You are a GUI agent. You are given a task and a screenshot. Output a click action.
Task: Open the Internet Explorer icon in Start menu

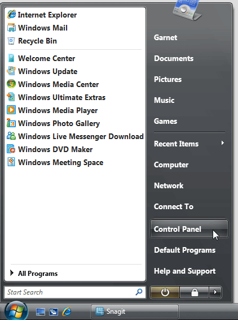11,15
